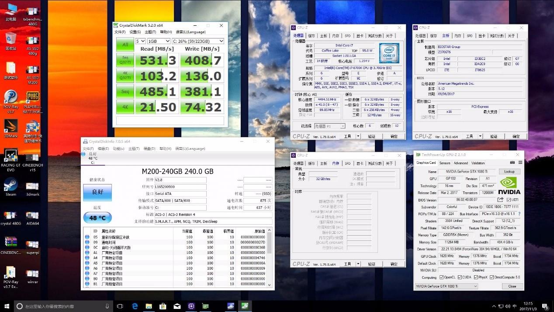Click the Cortana microphone icon
The width and height of the screenshot is (554, 312).
point(107,306)
